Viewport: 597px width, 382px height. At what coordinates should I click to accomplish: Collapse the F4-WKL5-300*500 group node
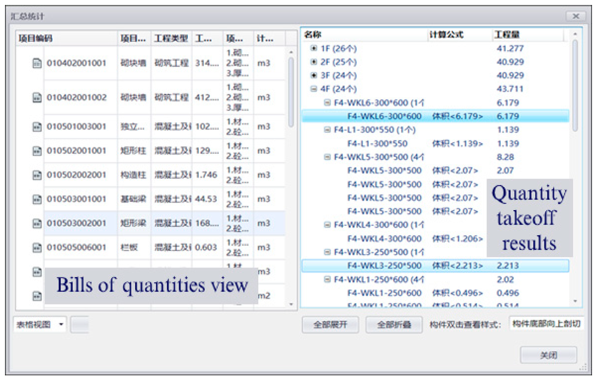click(x=328, y=157)
